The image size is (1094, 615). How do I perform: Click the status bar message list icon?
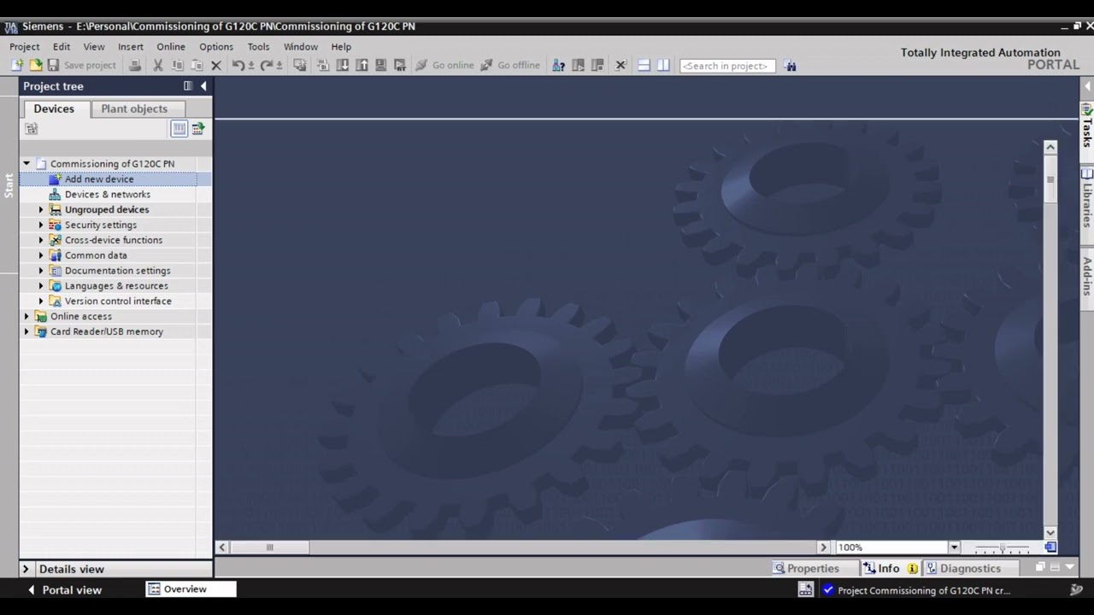pos(805,589)
